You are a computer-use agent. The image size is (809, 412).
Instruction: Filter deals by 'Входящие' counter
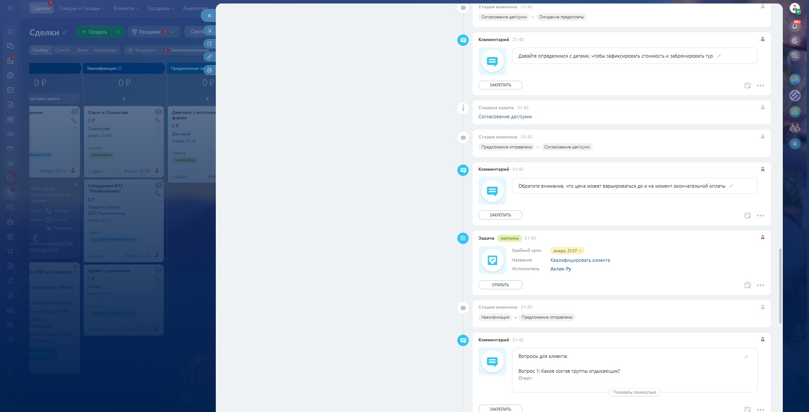(142, 50)
